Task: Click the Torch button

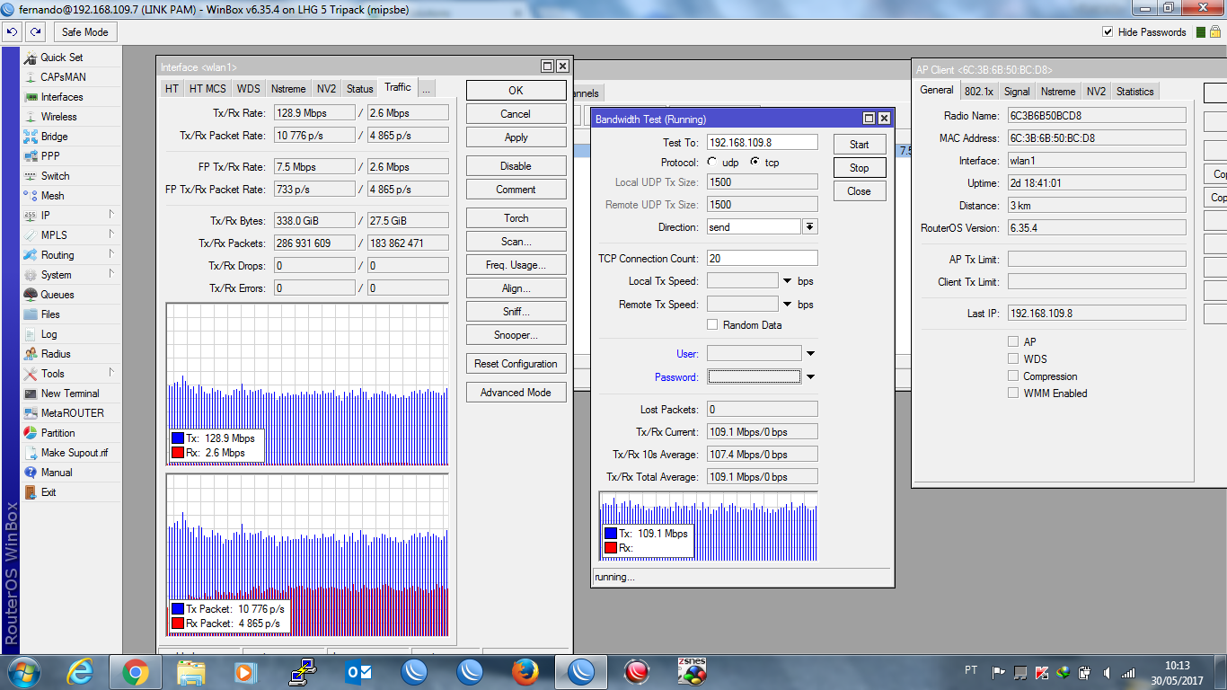Action: [516, 218]
